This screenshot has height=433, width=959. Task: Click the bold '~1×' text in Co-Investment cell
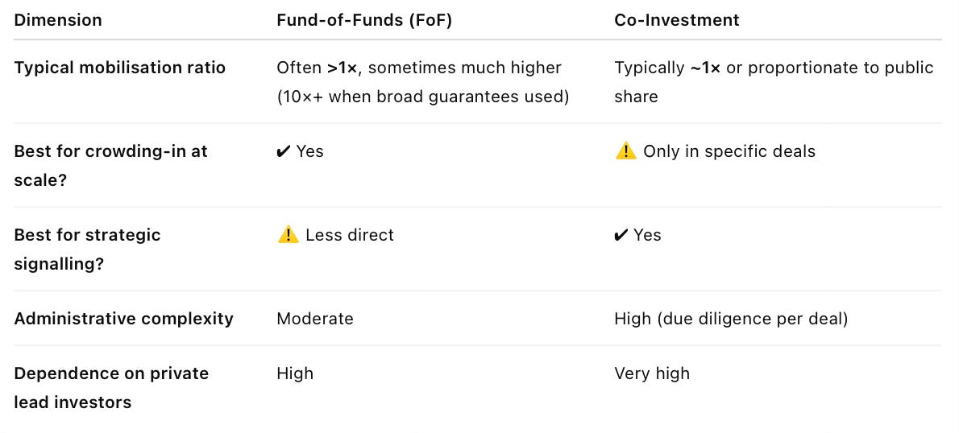705,68
